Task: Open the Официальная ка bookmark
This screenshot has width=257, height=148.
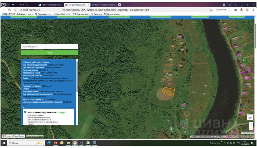Action: 112,14
